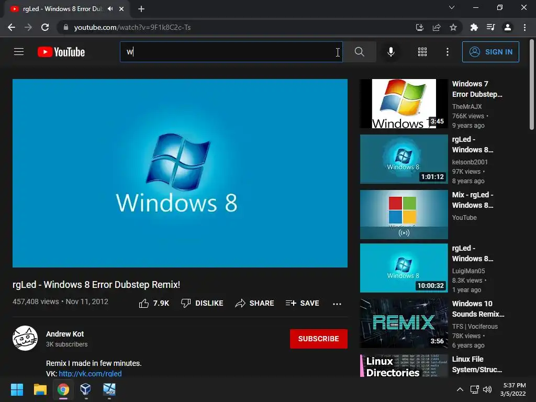Screen dimensions: 536x402
Task: Click Windows 10 Sounds Remix title
Action: coord(478,309)
